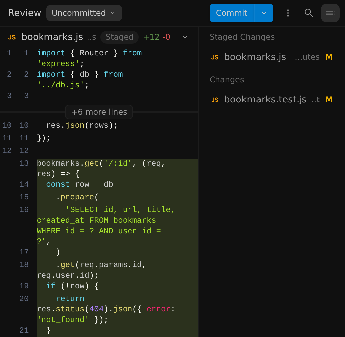This screenshot has width=345, height=337.
Task: Click the JS icon beside bookmarks.test.js
Action: 215,100
